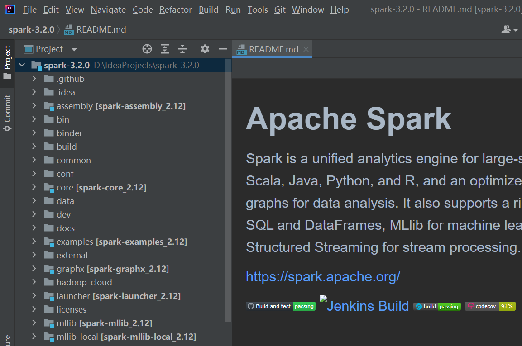The width and height of the screenshot is (522, 346).
Task: Open the Git menu
Action: (280, 10)
